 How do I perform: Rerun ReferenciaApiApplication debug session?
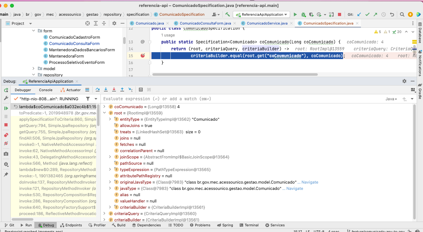coord(6,90)
